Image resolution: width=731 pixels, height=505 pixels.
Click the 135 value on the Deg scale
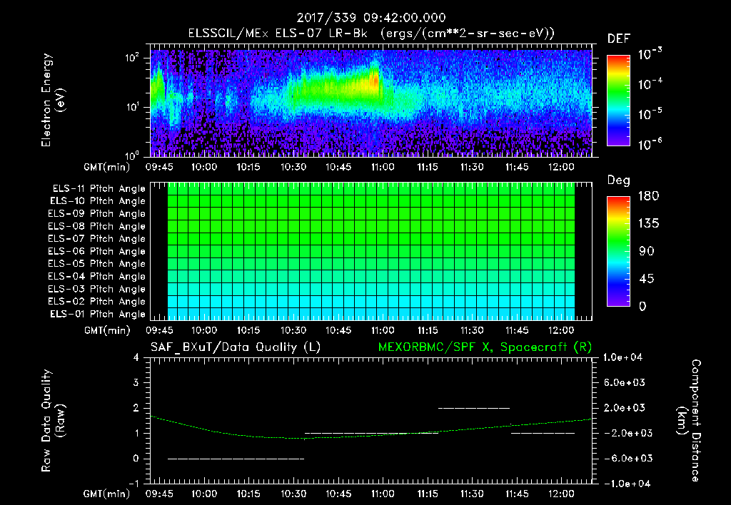pos(648,224)
